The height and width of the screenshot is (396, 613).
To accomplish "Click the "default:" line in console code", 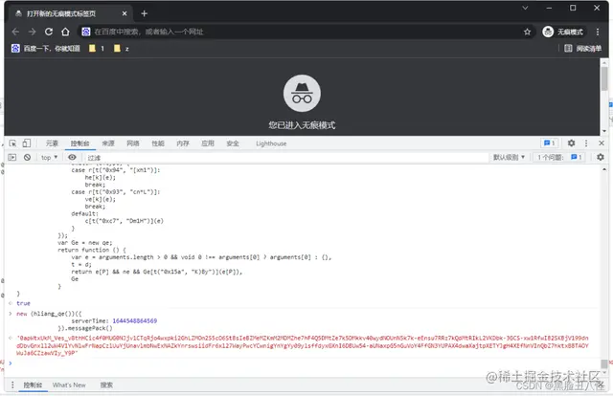I will coord(85,214).
